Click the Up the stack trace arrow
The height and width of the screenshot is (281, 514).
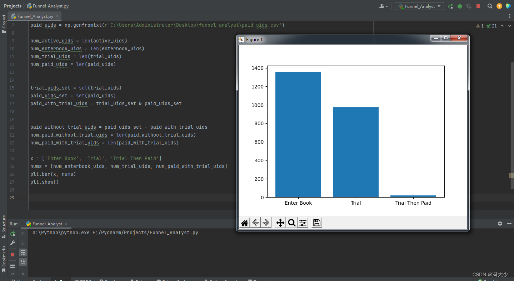click(x=23, y=234)
